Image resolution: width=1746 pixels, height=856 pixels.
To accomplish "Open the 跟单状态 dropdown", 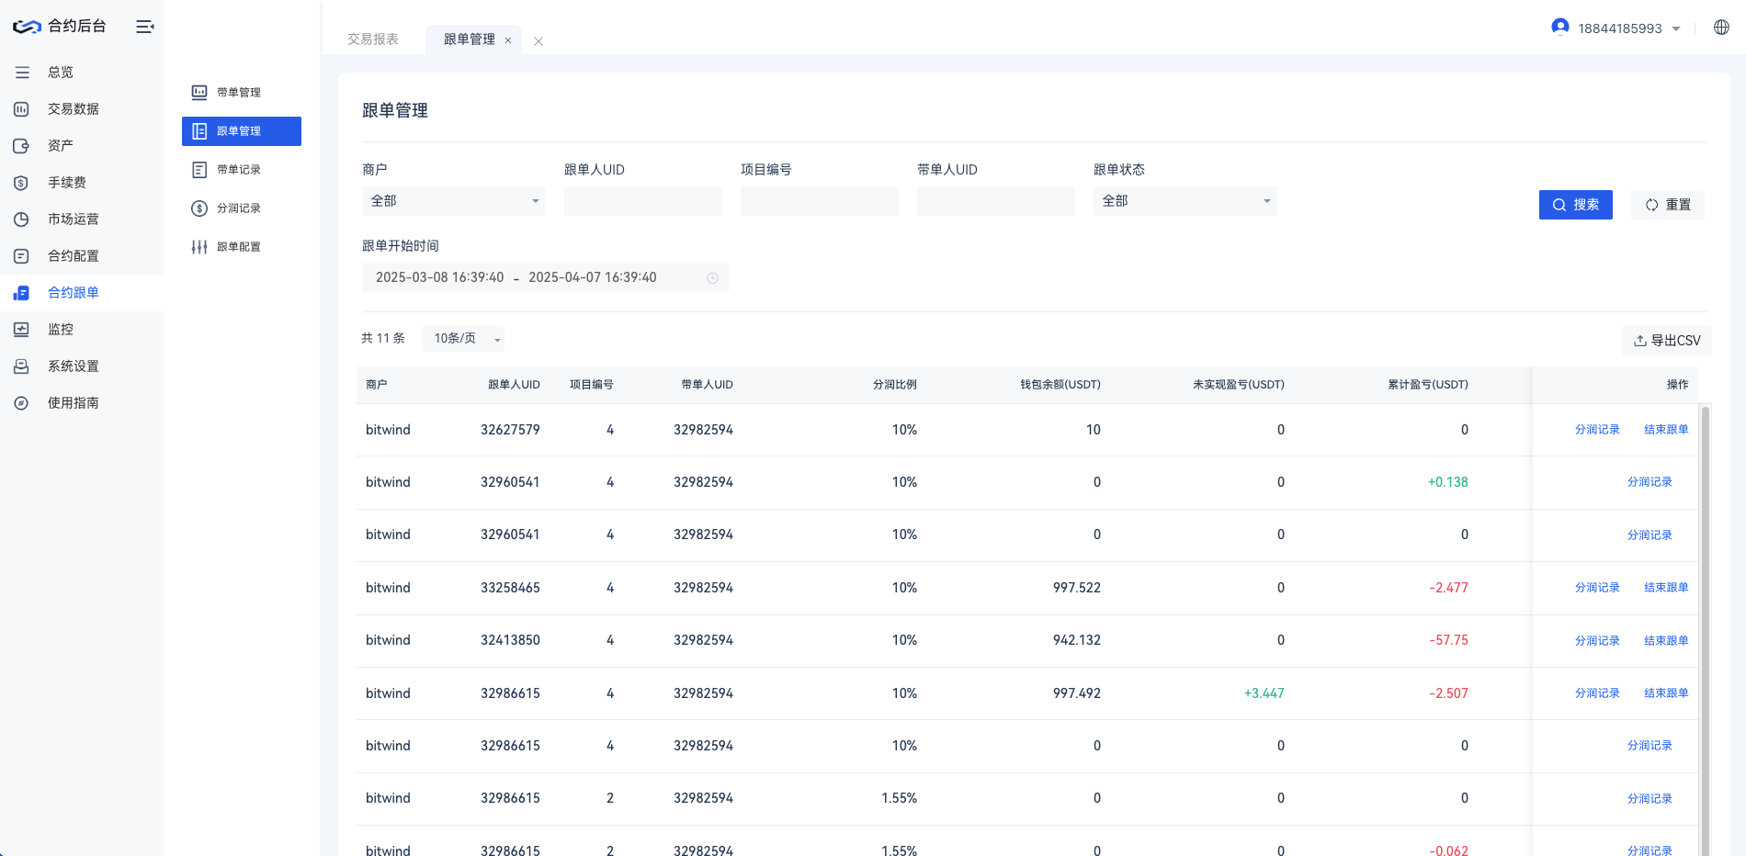I will coord(1185,201).
